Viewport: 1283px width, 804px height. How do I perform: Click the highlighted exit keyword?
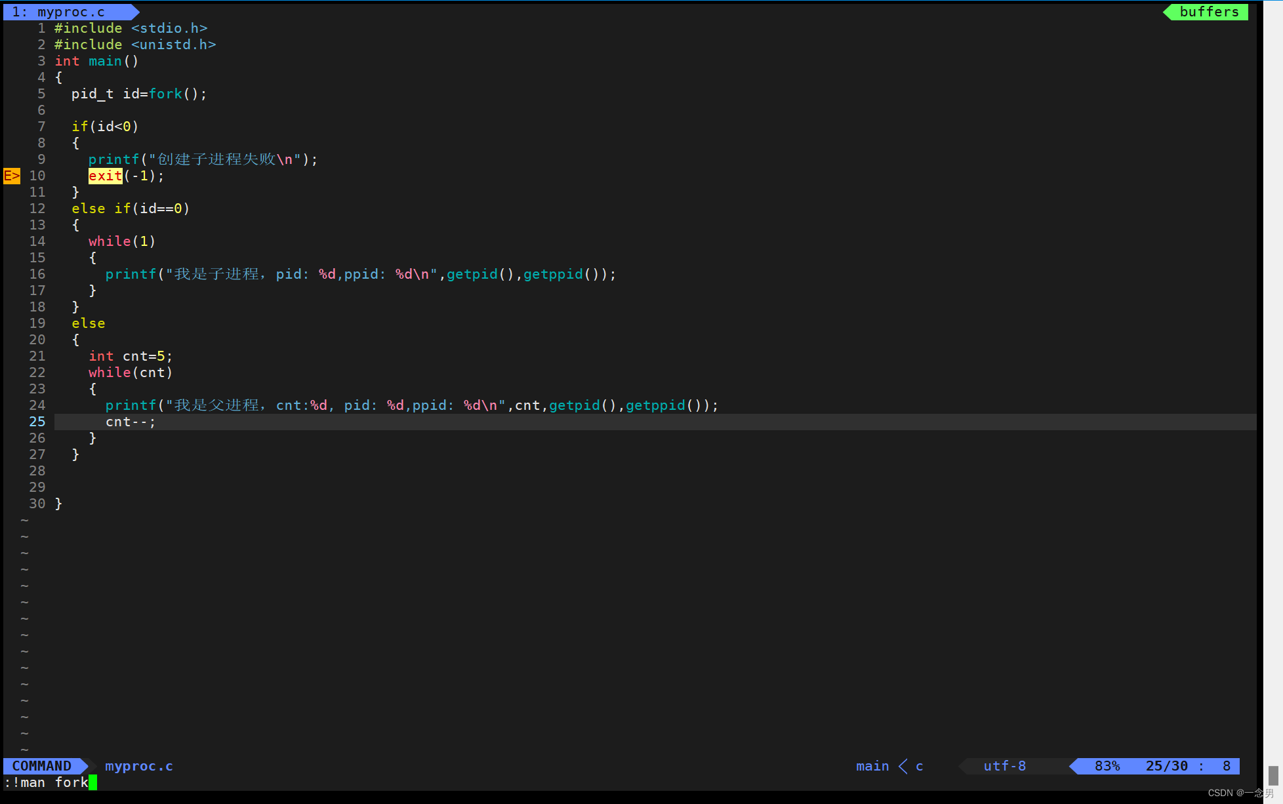tap(105, 176)
